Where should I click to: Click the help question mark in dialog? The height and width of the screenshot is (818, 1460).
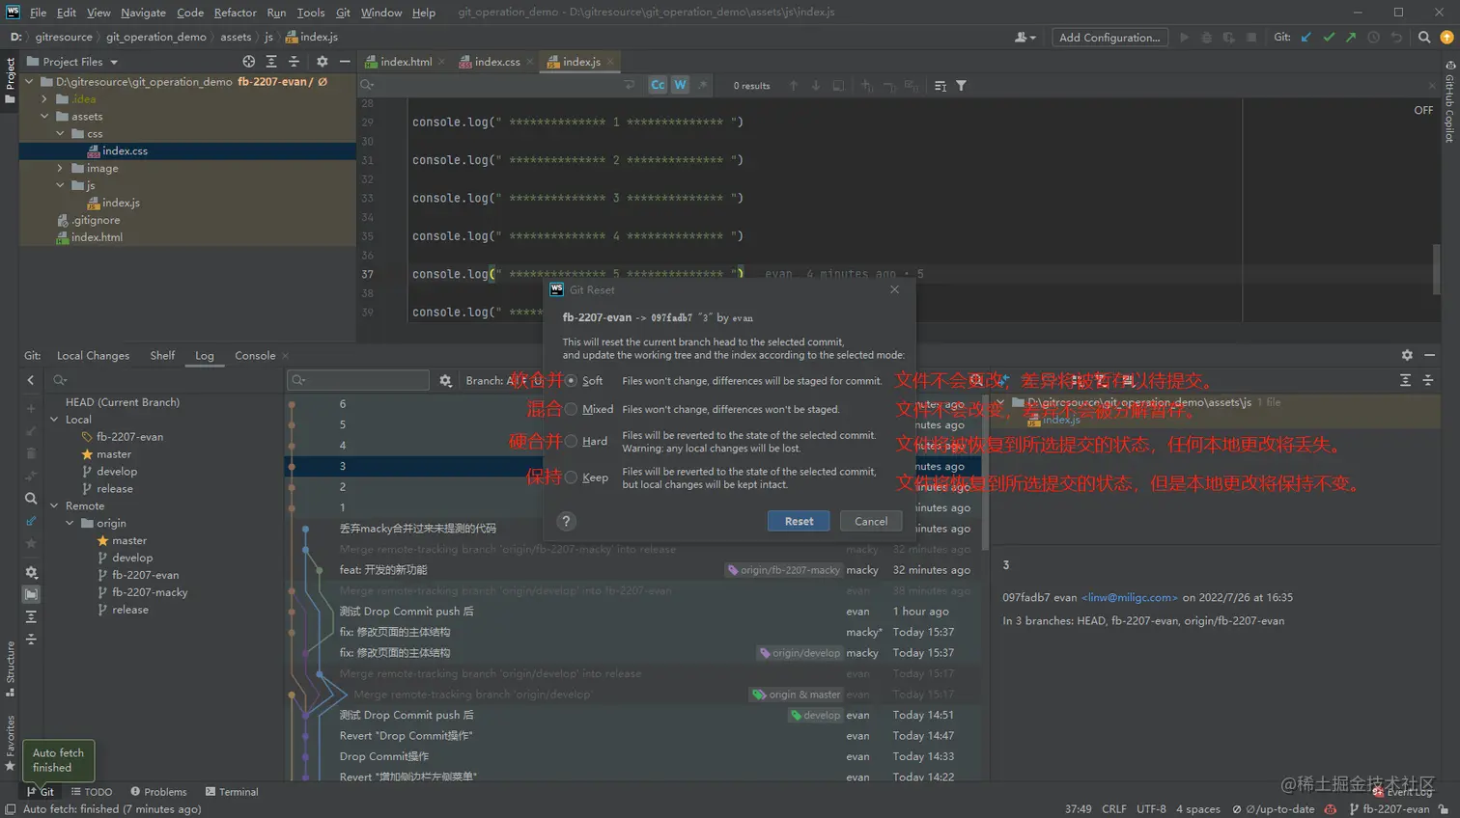[567, 521]
